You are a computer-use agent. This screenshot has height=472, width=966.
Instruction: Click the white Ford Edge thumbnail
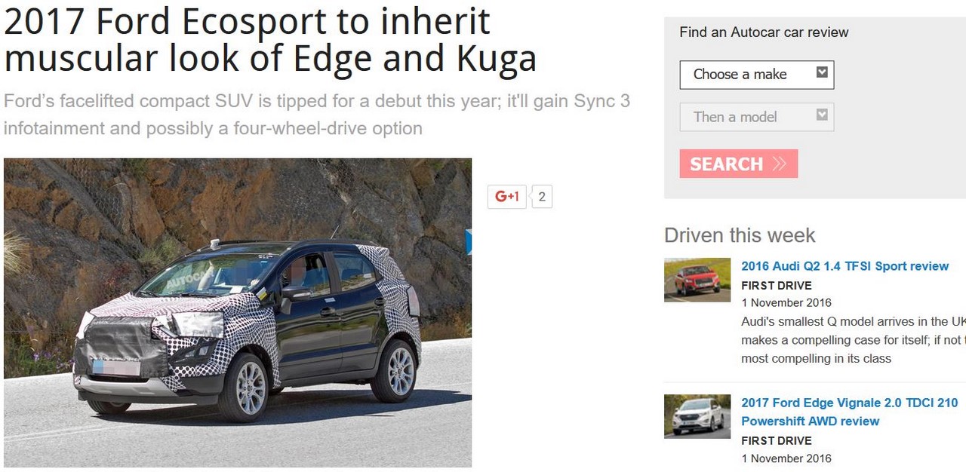click(697, 416)
